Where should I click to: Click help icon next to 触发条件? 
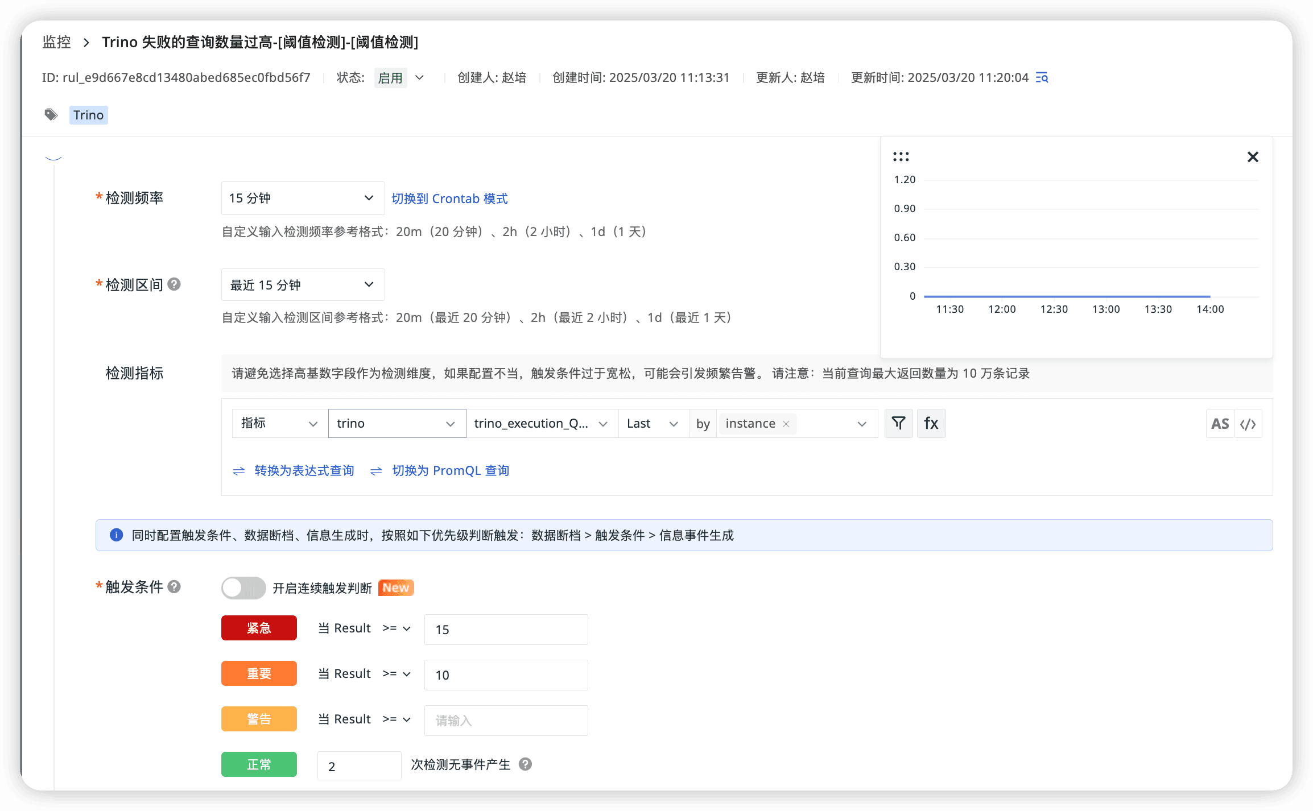175,586
